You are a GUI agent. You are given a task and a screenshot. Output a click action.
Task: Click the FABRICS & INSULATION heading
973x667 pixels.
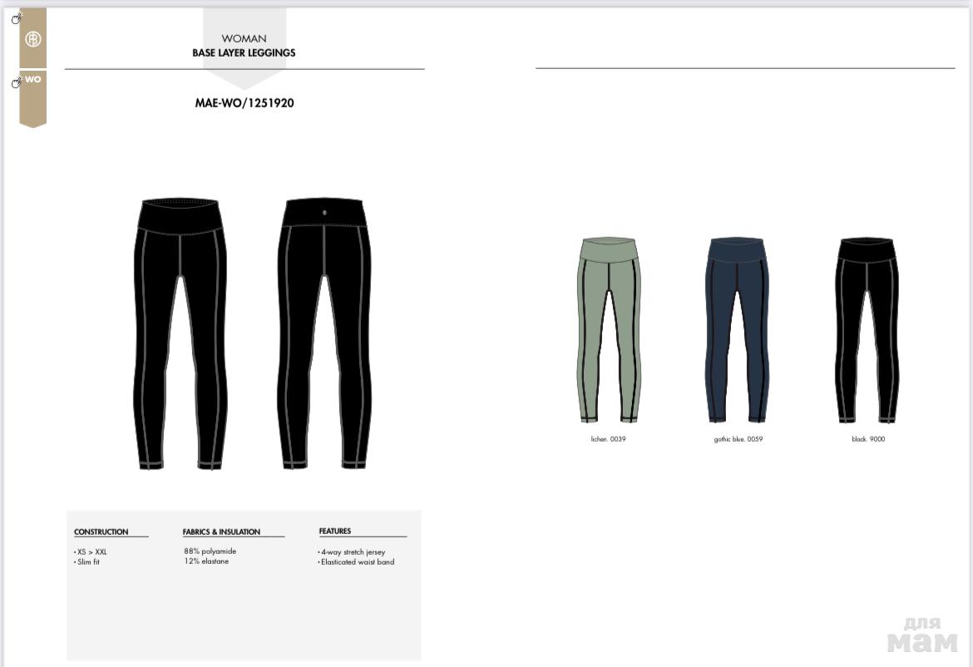tap(221, 531)
